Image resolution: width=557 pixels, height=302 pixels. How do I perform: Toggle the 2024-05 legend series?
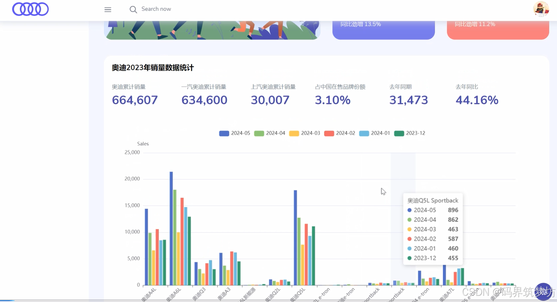pos(235,133)
